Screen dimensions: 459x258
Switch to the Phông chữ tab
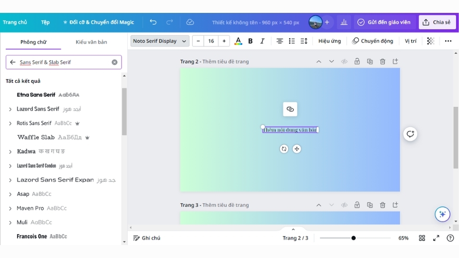(33, 42)
